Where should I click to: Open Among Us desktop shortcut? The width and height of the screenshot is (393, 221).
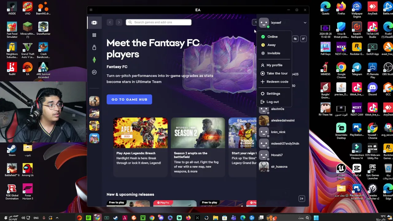pyautogui.click(x=28, y=170)
